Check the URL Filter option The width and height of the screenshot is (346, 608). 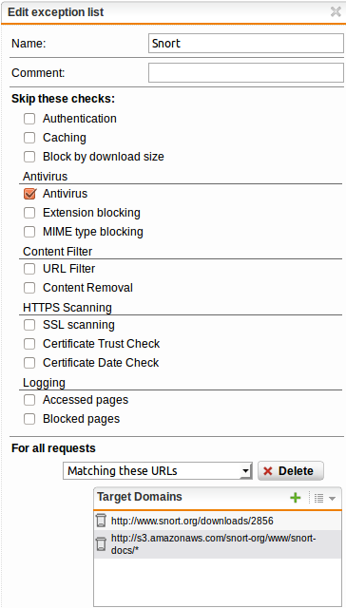29,269
